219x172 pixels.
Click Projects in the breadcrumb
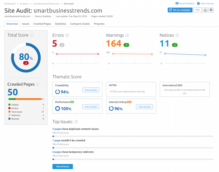[x=24, y=4]
